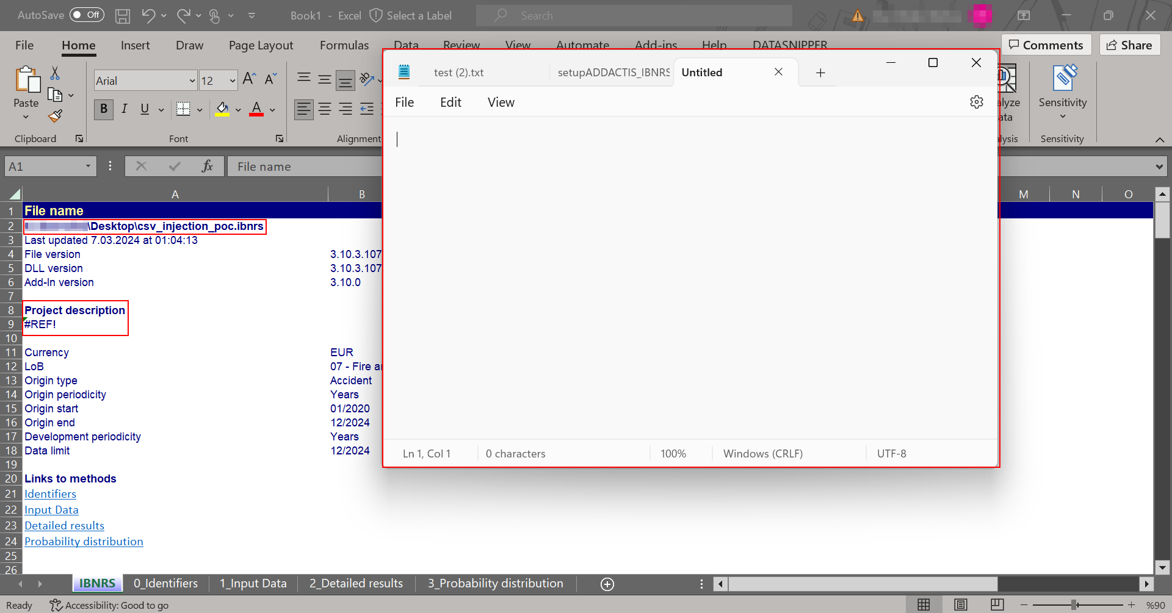Toggle Bold formatting
Image resolution: width=1172 pixels, height=613 pixels.
(104, 109)
